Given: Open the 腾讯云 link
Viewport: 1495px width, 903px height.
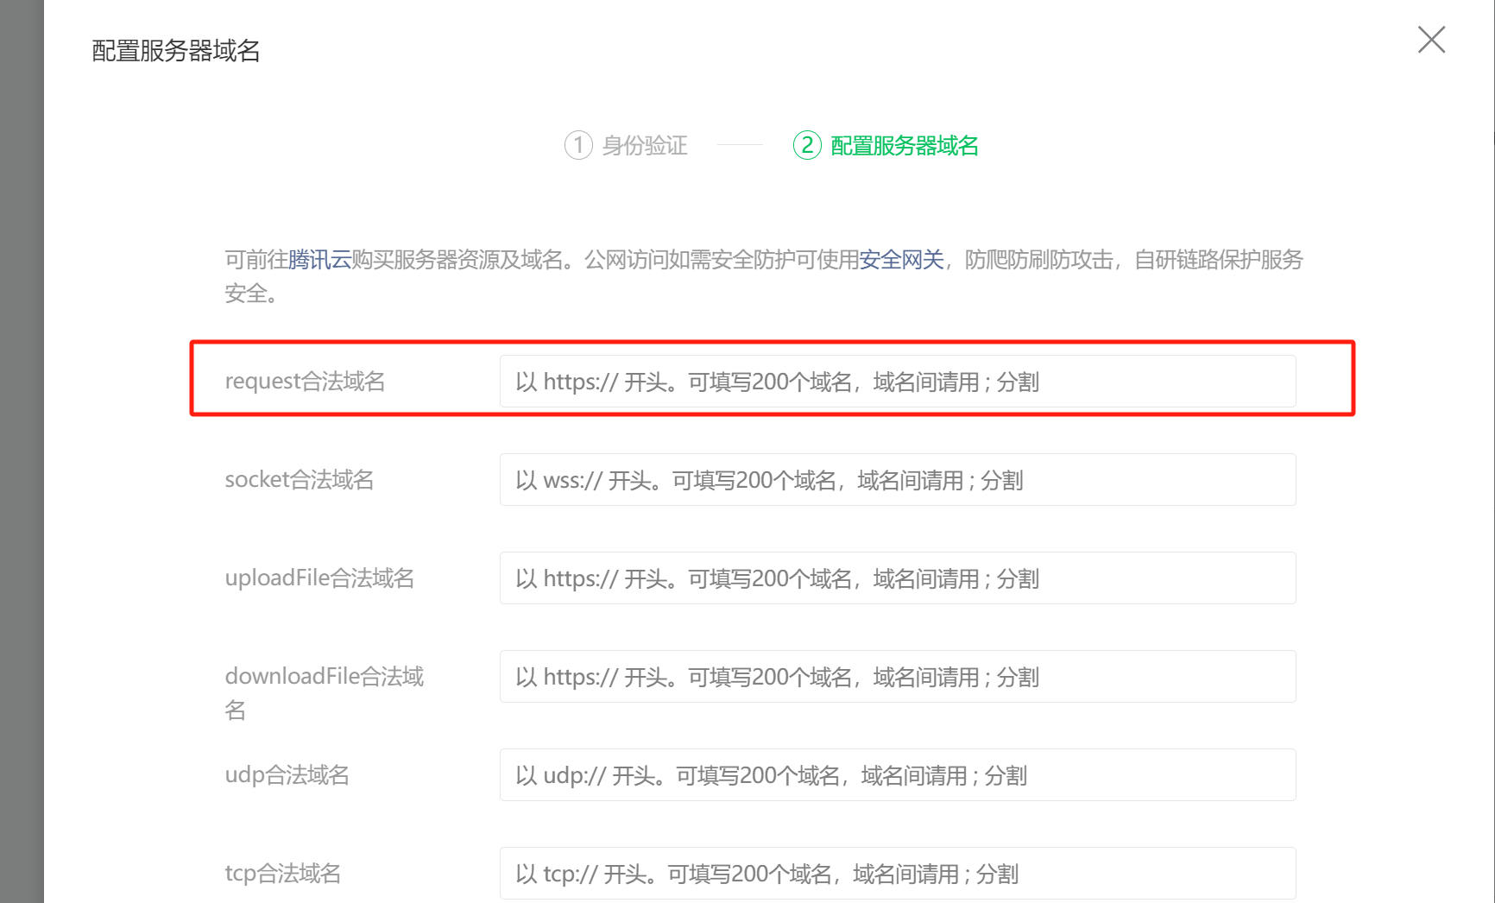Looking at the screenshot, I should pos(317,260).
